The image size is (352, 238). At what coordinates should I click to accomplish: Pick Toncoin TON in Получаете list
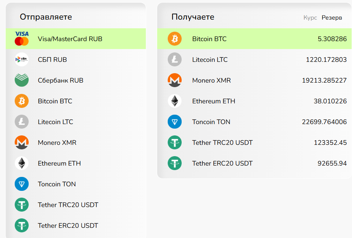coord(211,122)
